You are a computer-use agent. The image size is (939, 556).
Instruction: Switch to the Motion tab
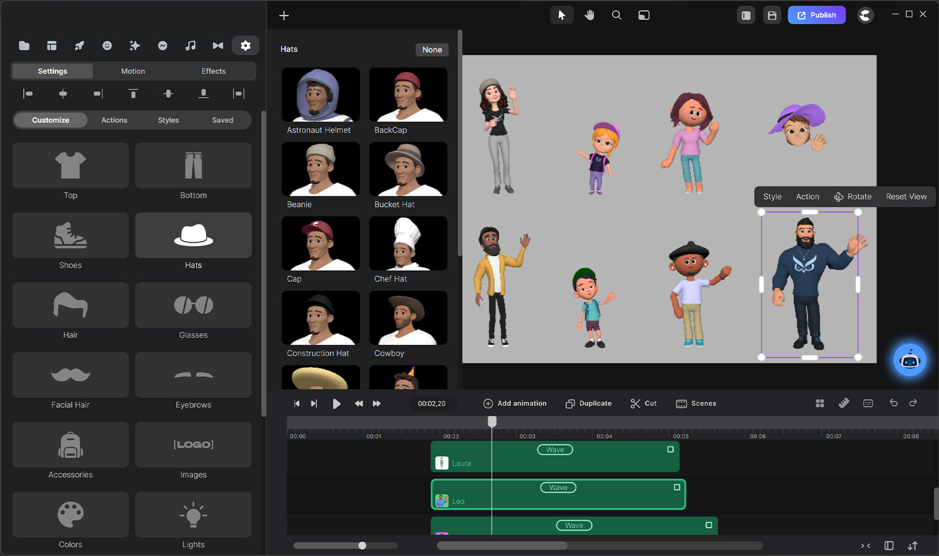133,71
